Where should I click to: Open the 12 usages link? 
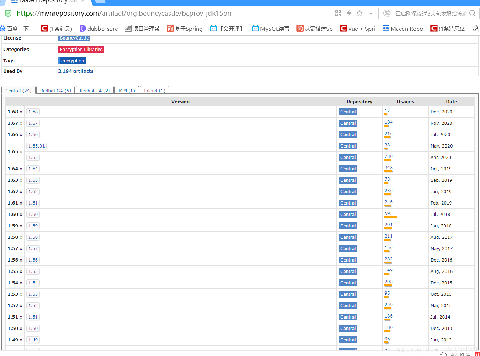pos(387,111)
